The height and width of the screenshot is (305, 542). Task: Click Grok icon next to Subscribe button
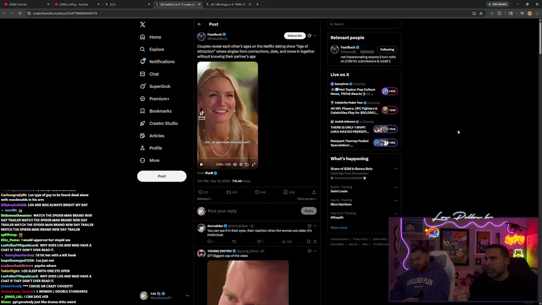(310, 36)
